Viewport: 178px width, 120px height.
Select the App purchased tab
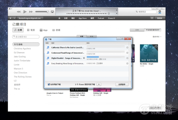point(44,30)
